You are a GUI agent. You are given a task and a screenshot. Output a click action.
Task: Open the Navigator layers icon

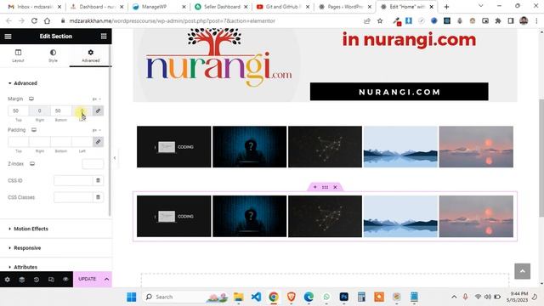click(x=22, y=280)
